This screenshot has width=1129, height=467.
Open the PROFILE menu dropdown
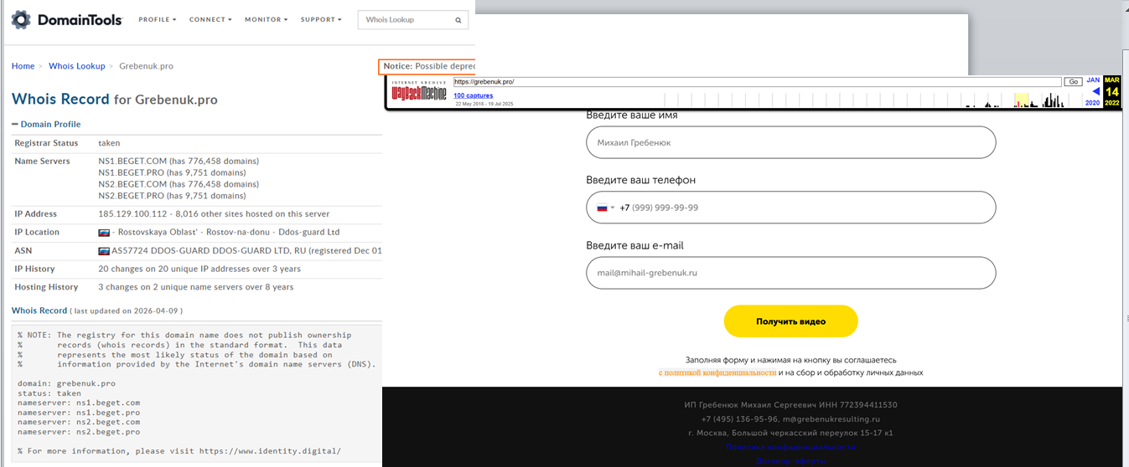pos(157,19)
